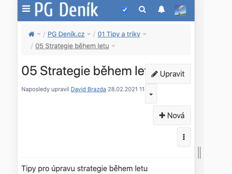Image resolution: width=232 pixels, height=174 pixels.
Task: Click the Upravit edit button
Action: (168, 74)
